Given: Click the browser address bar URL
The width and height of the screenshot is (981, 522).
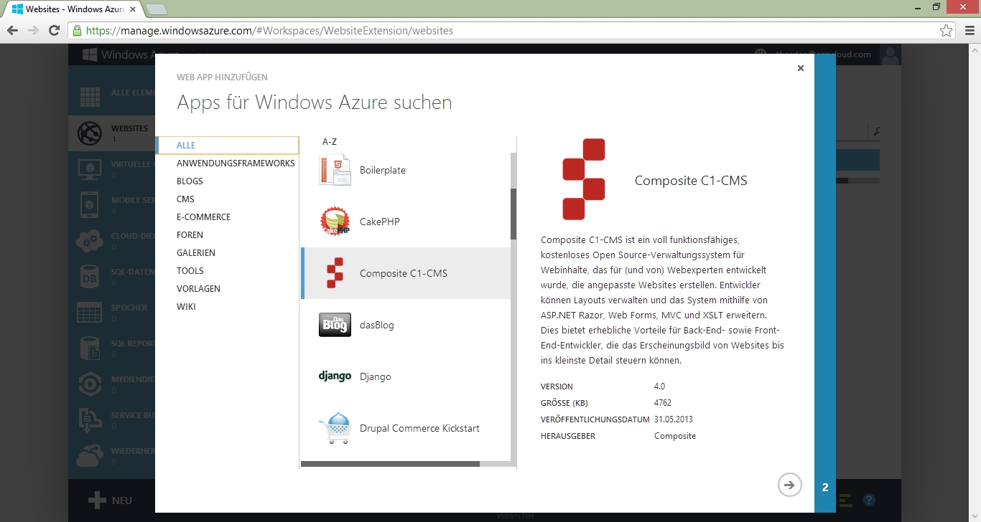Looking at the screenshot, I should [269, 31].
